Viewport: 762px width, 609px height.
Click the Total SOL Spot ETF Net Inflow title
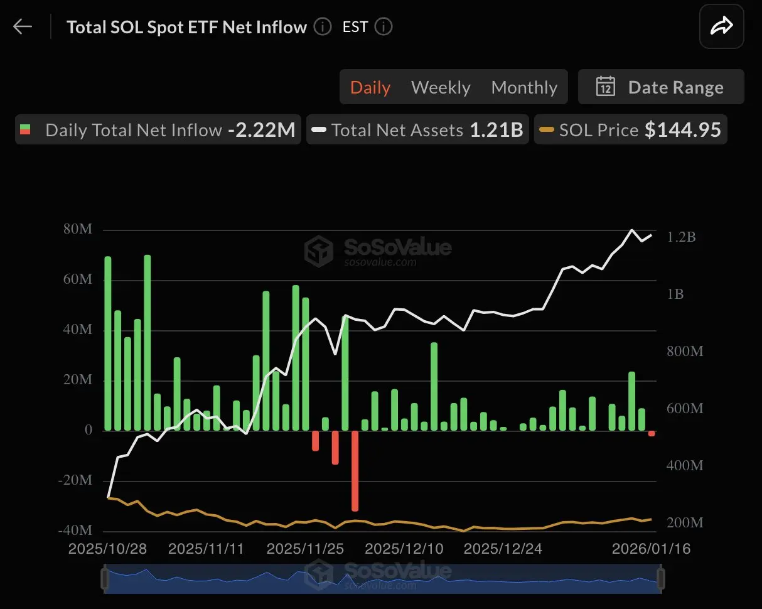tap(186, 27)
